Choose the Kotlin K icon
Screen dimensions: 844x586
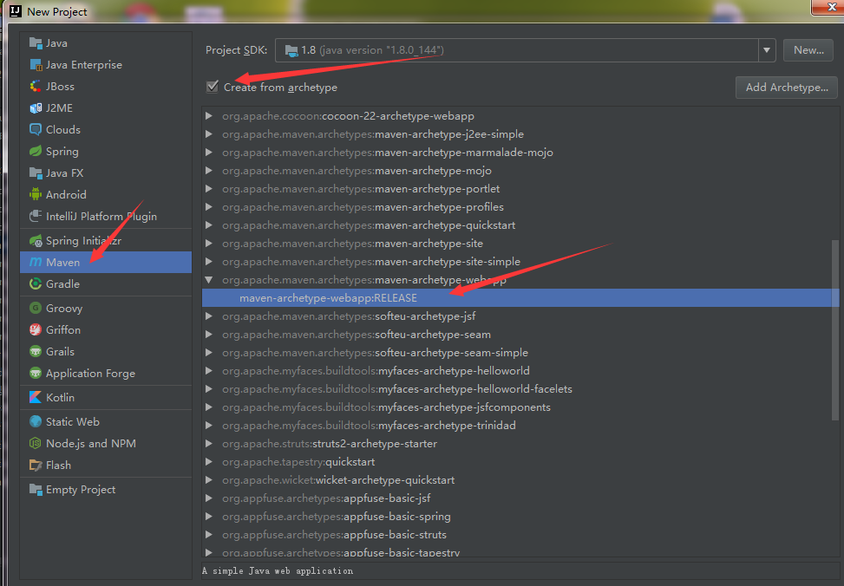click(x=36, y=397)
